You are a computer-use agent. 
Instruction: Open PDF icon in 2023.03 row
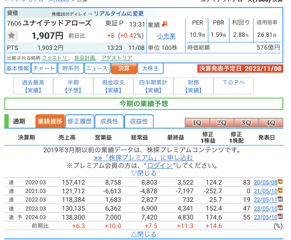(x=280, y=208)
